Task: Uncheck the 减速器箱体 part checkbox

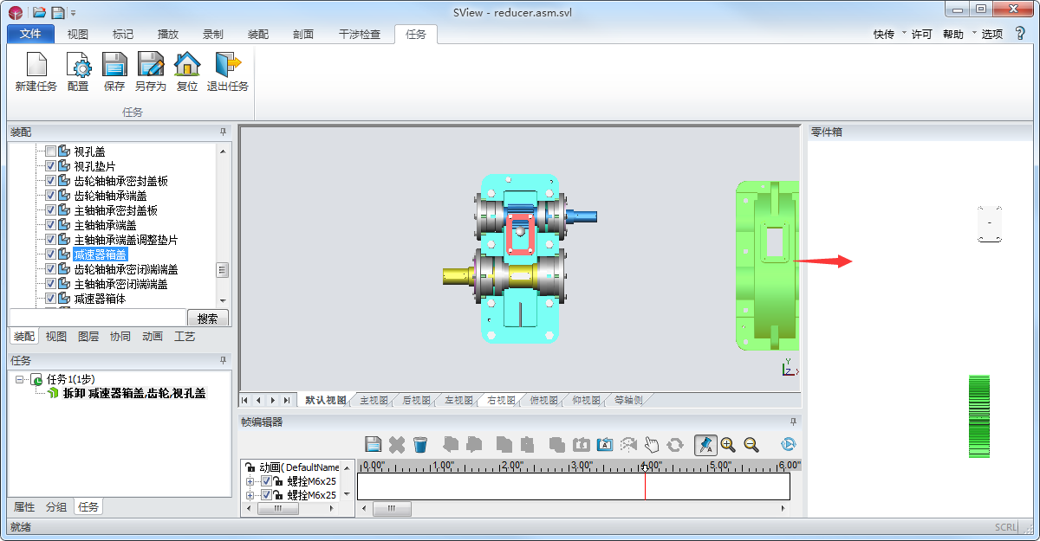Action: coord(50,299)
